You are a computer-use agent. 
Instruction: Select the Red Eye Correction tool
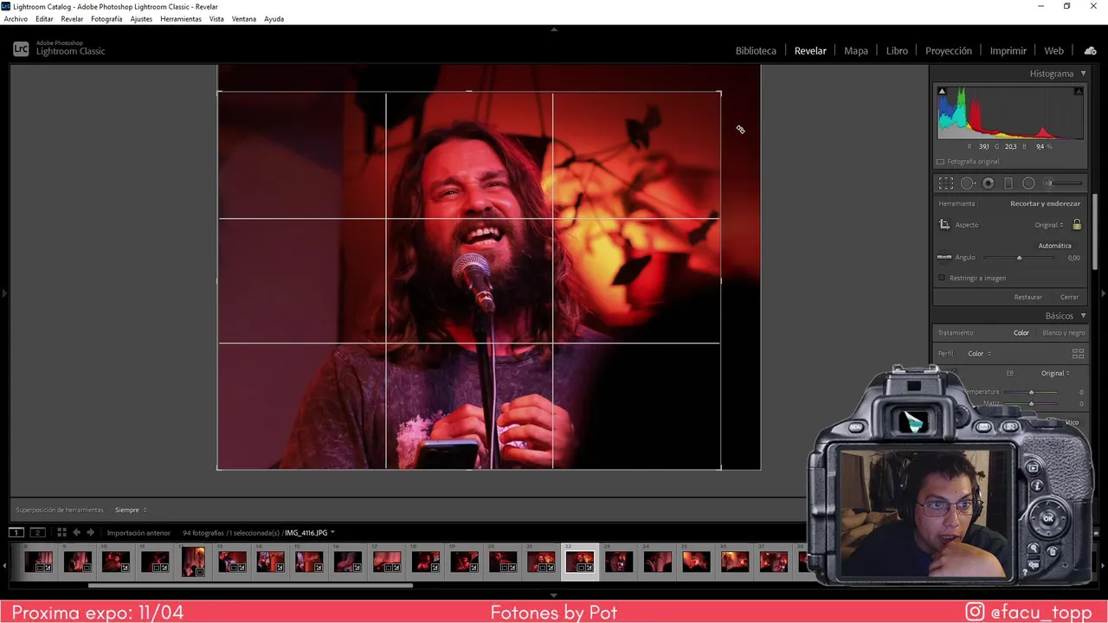click(989, 183)
